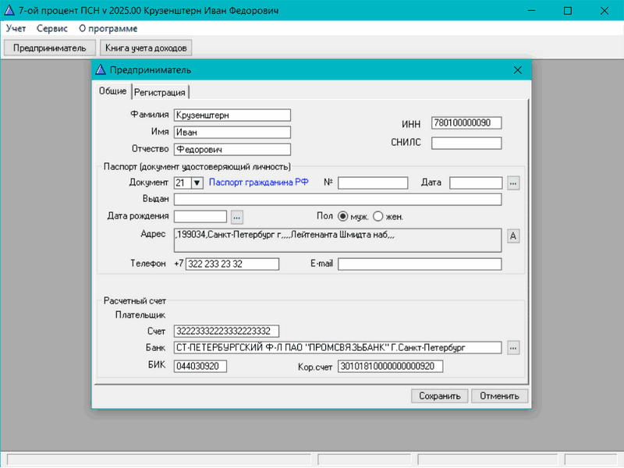Switch to the Регистрация tab
The image size is (624, 468).
pyautogui.click(x=159, y=92)
